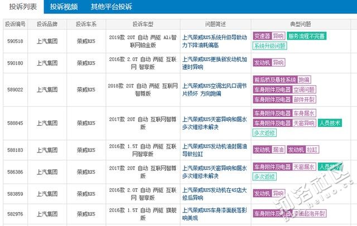Click 上汽集团 in row 590518

[x=47, y=41]
